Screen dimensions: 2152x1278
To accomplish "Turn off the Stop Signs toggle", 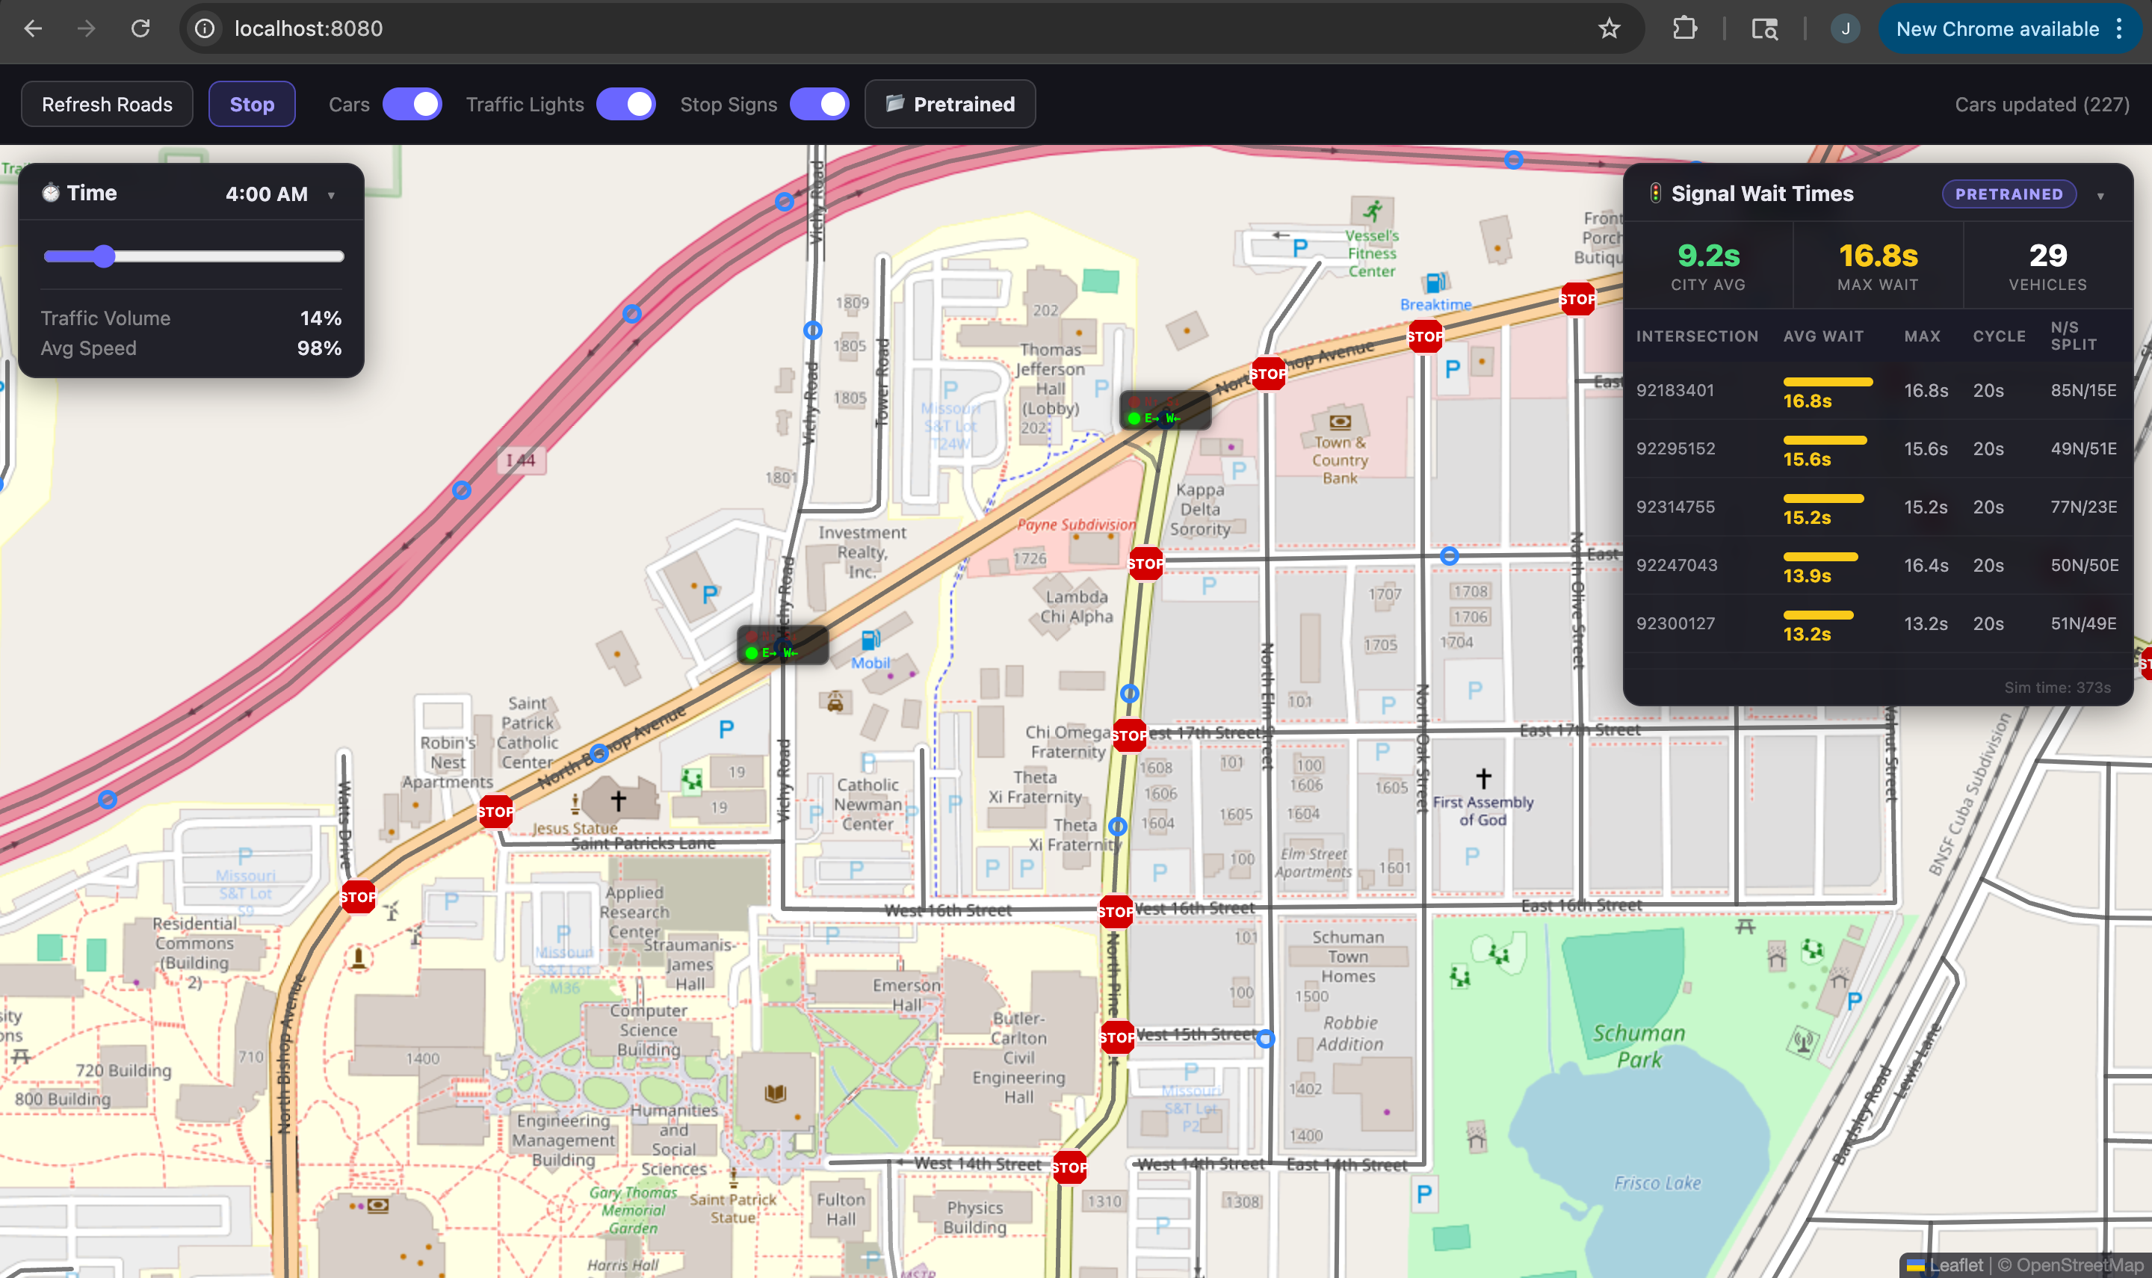I will (820, 104).
